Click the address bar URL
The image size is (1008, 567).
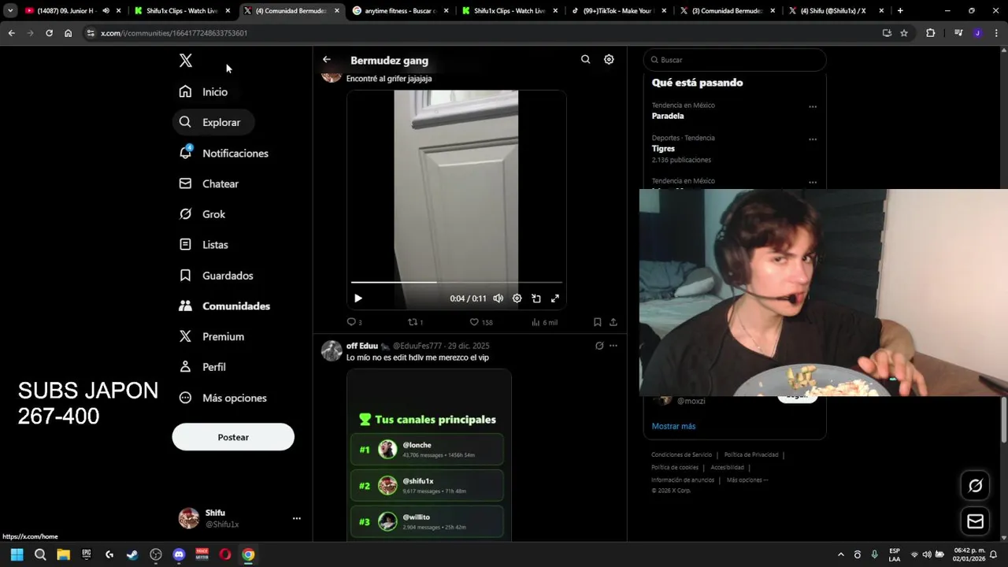pos(174,33)
